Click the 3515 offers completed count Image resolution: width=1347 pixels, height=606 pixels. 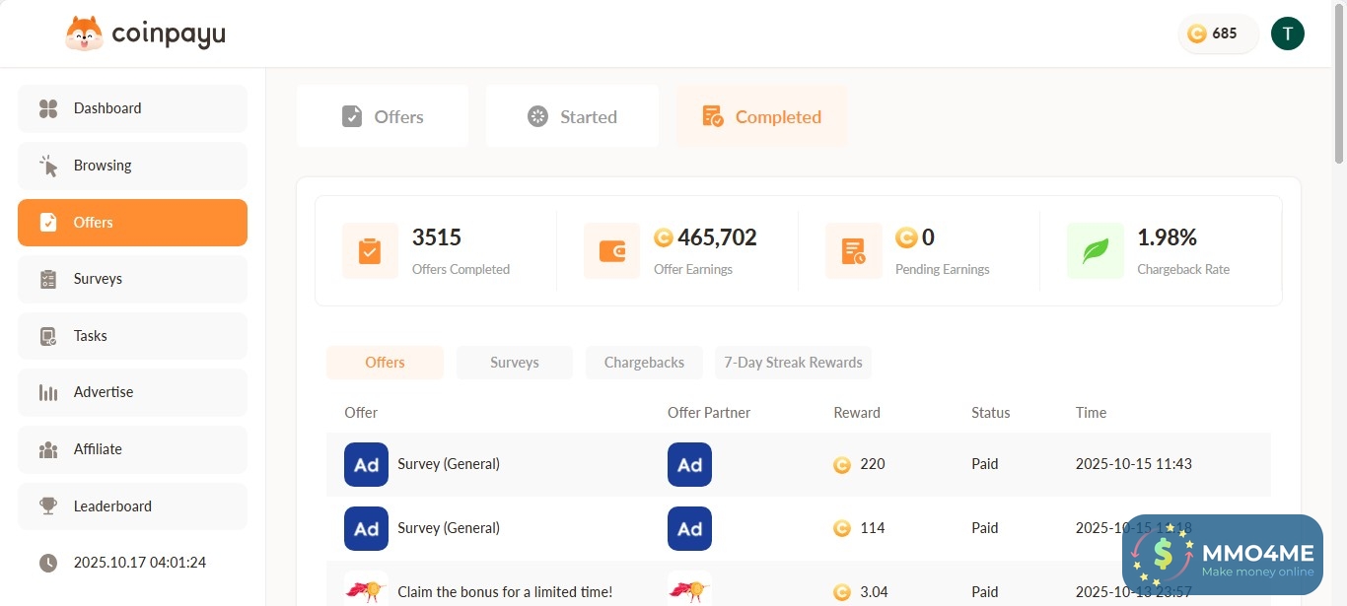point(437,237)
